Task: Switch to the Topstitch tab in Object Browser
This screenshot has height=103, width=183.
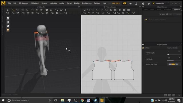Action: coord(177,9)
